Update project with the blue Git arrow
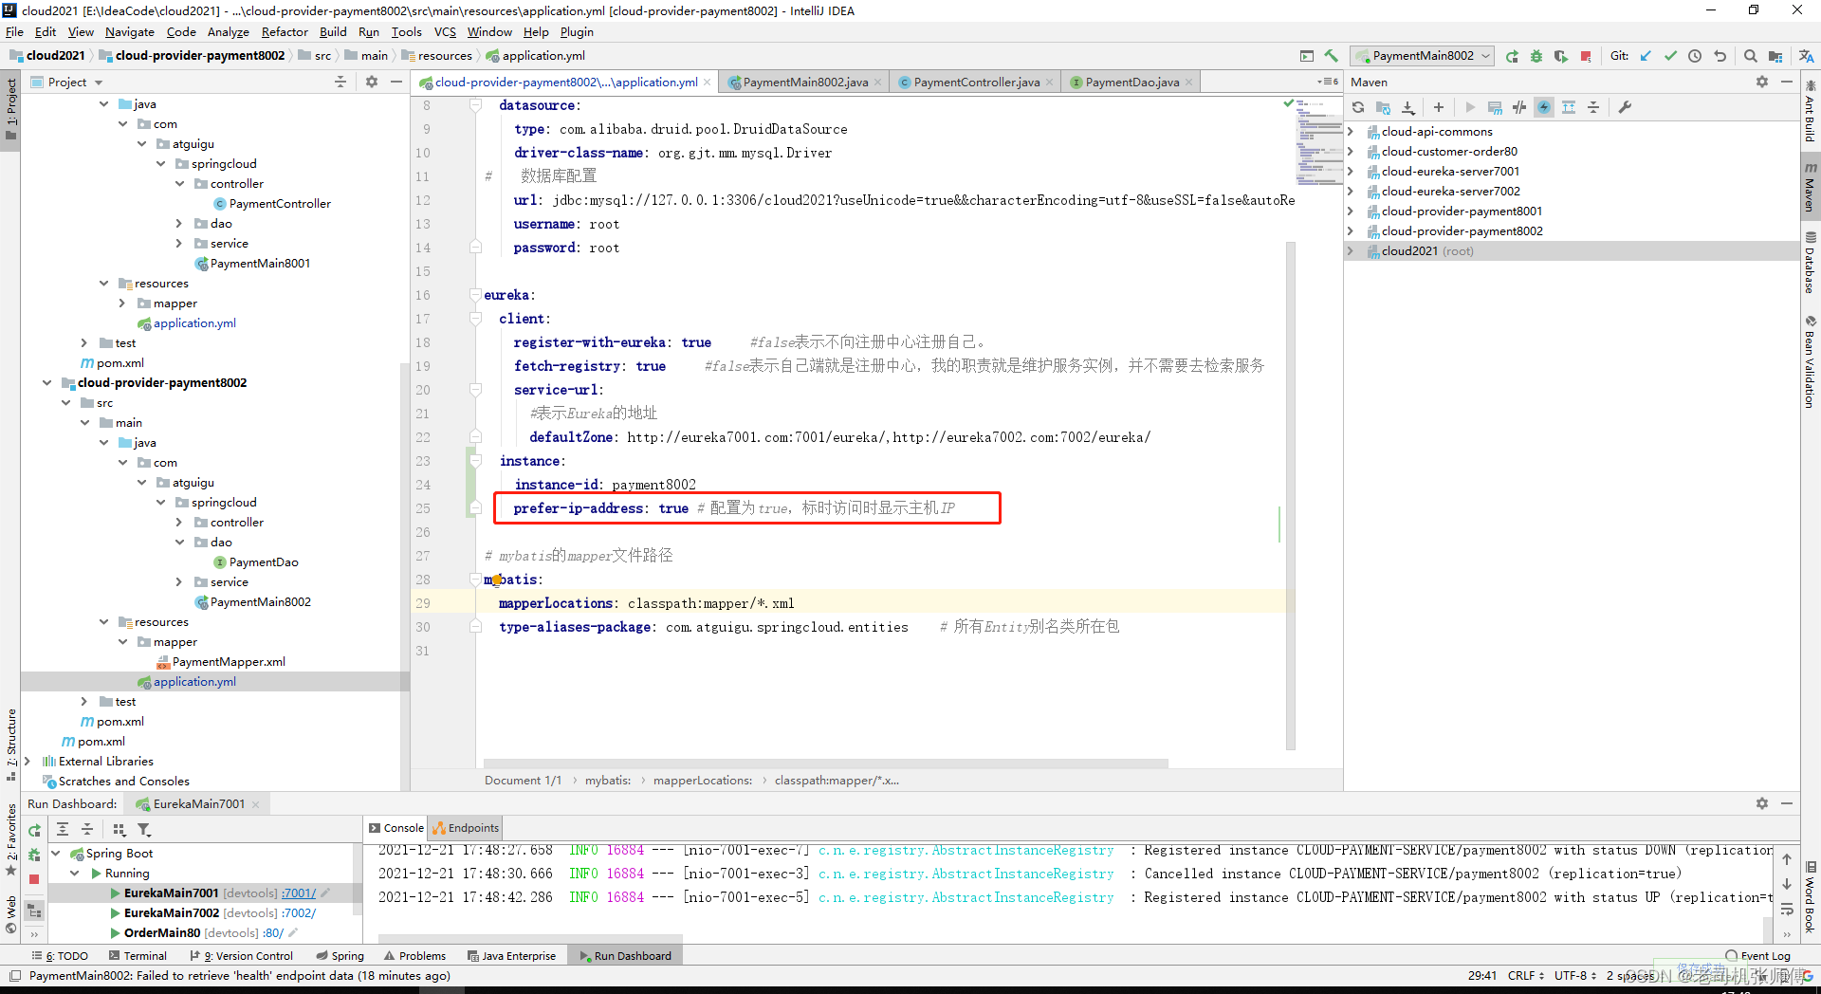The width and height of the screenshot is (1821, 994). coord(1646,56)
